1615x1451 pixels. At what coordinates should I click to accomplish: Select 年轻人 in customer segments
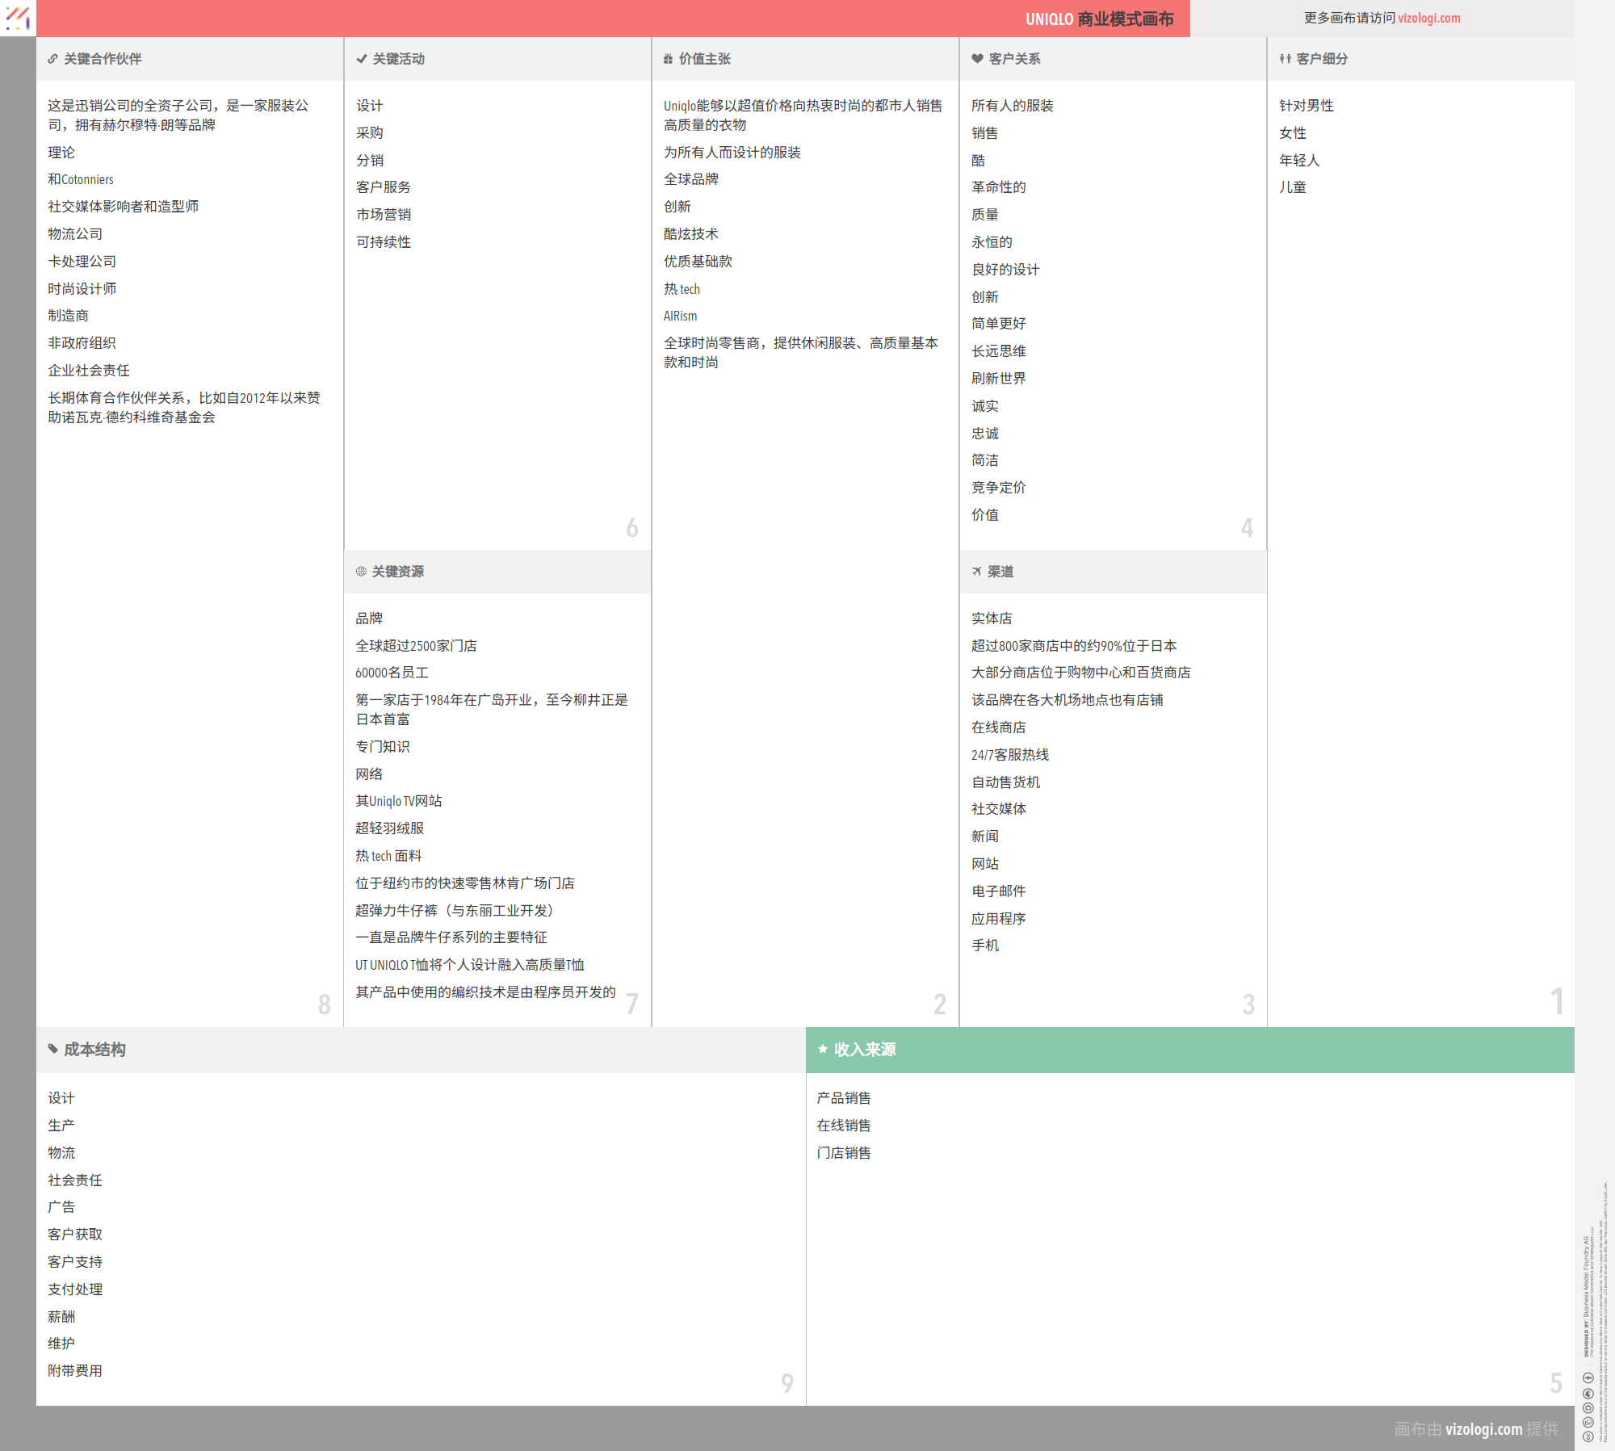click(x=1298, y=161)
